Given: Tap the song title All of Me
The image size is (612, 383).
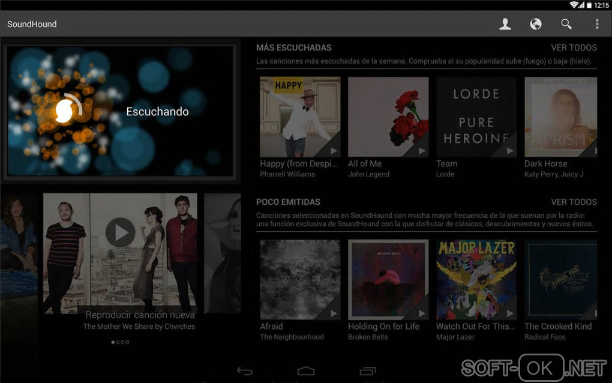Looking at the screenshot, I should coord(365,163).
